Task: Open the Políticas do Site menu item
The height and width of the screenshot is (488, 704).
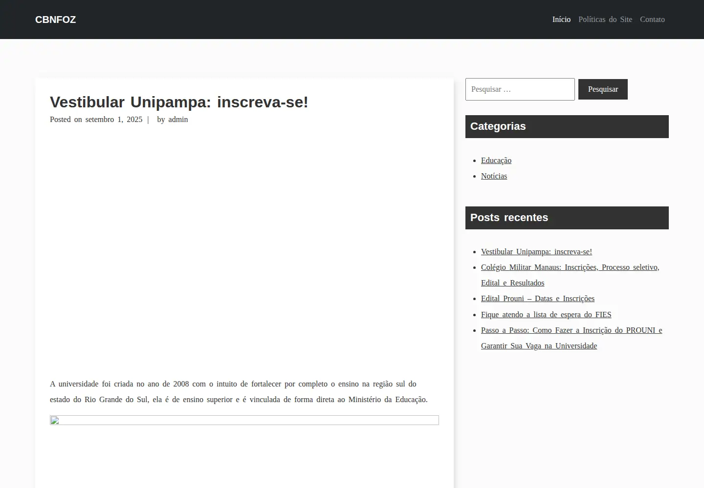Action: coord(605,20)
